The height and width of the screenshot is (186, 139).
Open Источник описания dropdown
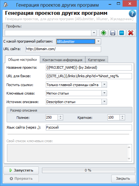point(104,102)
